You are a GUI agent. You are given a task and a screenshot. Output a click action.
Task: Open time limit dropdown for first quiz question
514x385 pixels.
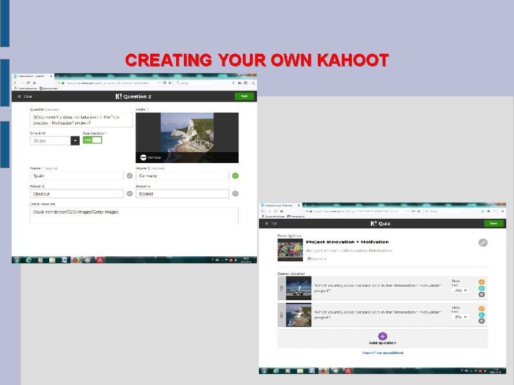pyautogui.click(x=460, y=291)
